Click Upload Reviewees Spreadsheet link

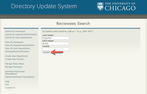click(20, 77)
